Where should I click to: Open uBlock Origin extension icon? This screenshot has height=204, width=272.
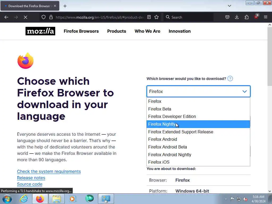coord(256,17)
